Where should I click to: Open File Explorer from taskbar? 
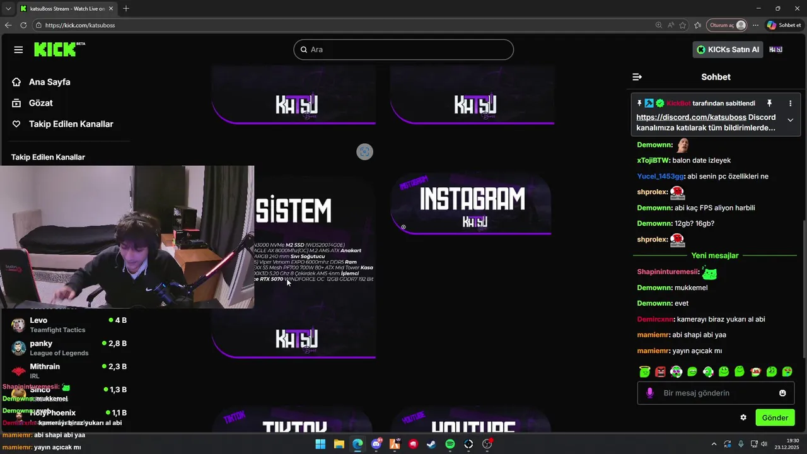tap(339, 444)
